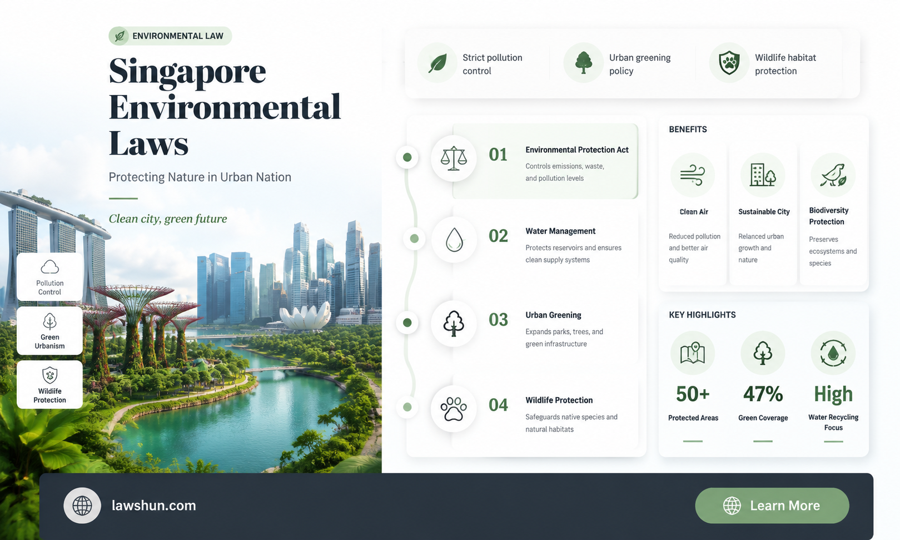Click the globe icon next to lawshun.com

click(82, 506)
